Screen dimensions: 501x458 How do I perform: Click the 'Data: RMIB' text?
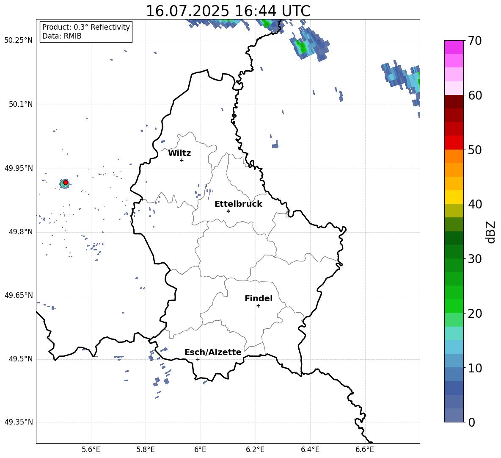62,36
